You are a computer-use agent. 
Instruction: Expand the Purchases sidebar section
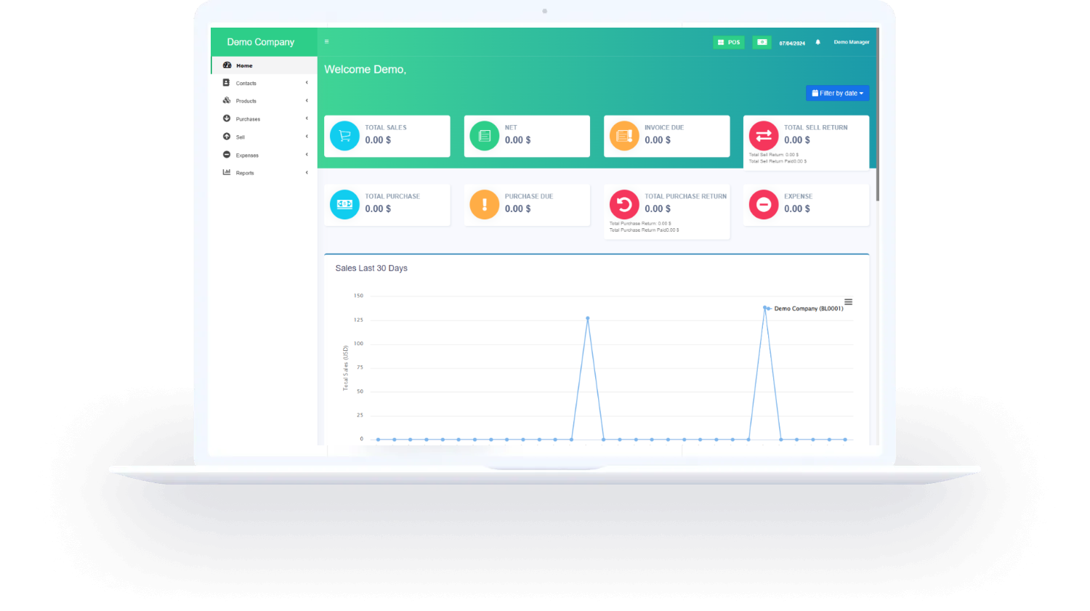(x=306, y=118)
